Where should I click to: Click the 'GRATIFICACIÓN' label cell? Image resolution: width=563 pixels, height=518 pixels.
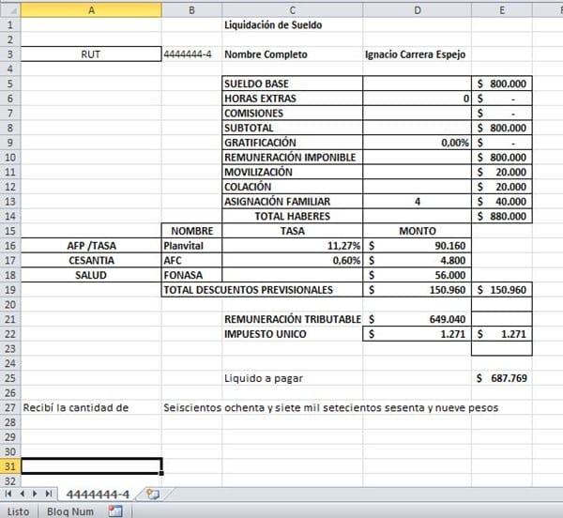point(292,143)
